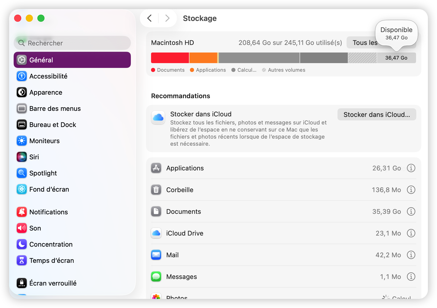The image size is (437, 308).
Task: Click the Disponible tooltip bubble
Action: (x=396, y=33)
